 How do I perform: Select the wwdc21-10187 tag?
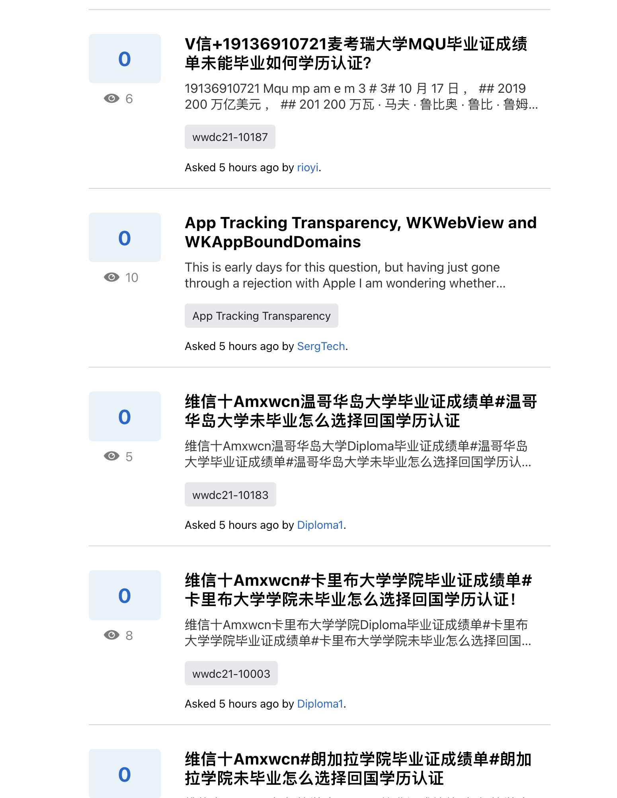click(230, 137)
